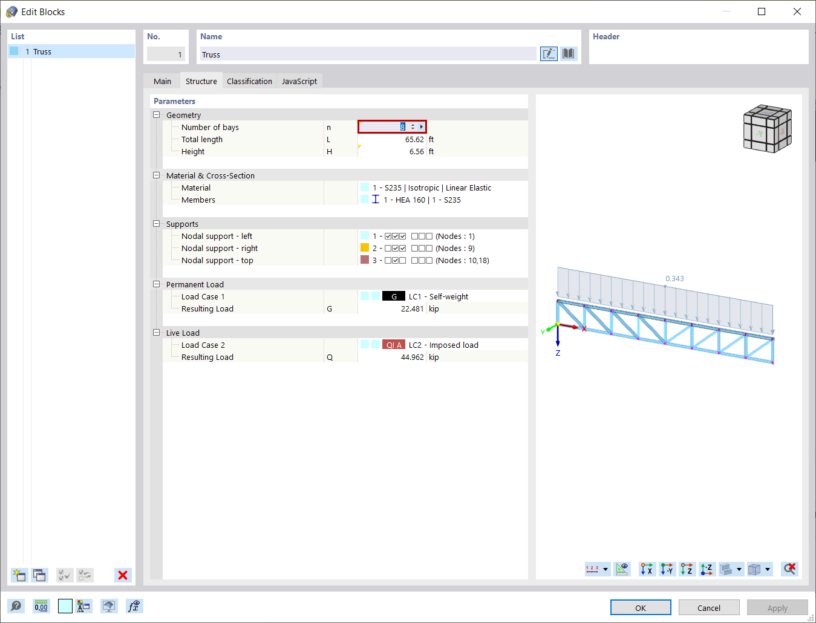Create a new block with the new-block icon

pos(19,575)
